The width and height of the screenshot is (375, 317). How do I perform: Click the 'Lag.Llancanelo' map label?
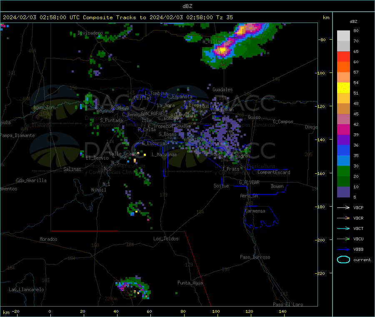coord(26,290)
